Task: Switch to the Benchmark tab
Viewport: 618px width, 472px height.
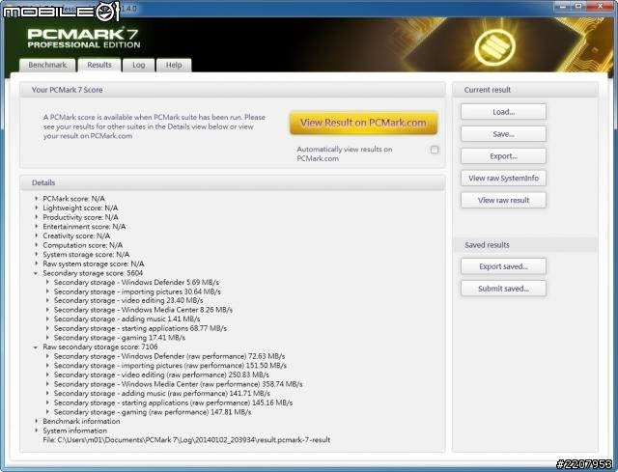Action: point(46,66)
